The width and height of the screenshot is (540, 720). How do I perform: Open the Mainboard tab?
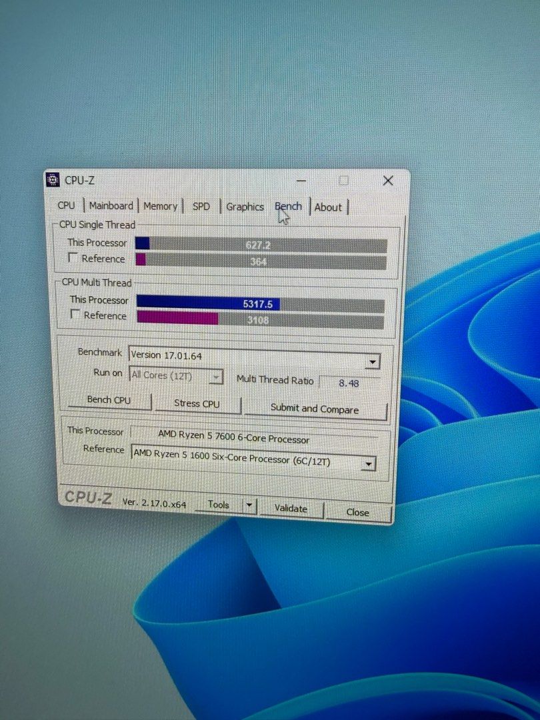coord(111,206)
